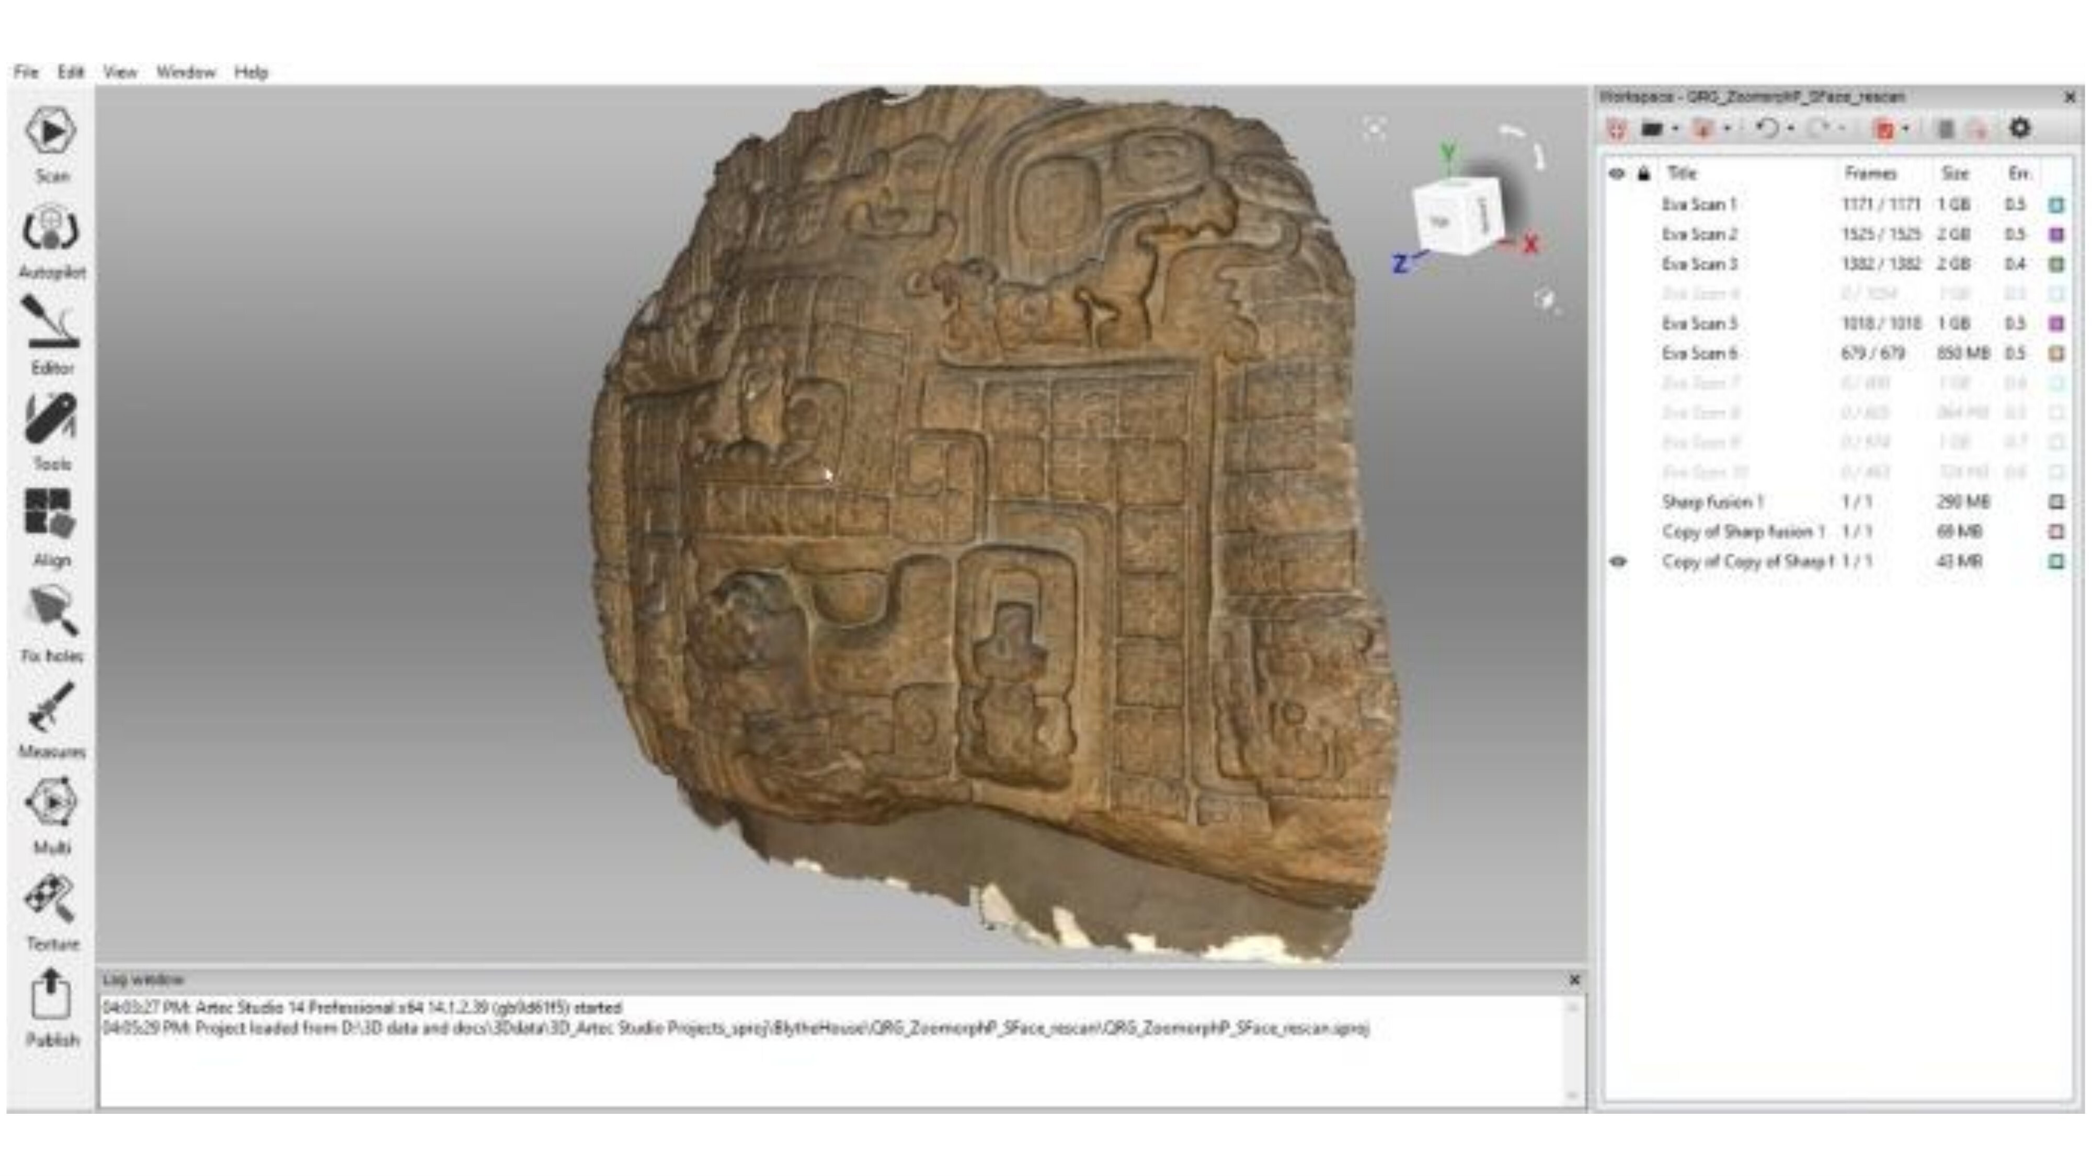Open the Multi capture tool
Screen dimensions: 2092x1176
tap(51, 803)
